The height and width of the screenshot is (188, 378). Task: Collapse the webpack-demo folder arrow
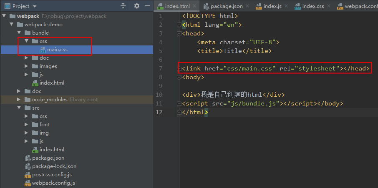[11, 24]
